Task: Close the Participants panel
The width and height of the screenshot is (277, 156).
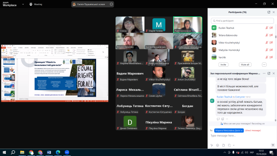Action: point(274,12)
